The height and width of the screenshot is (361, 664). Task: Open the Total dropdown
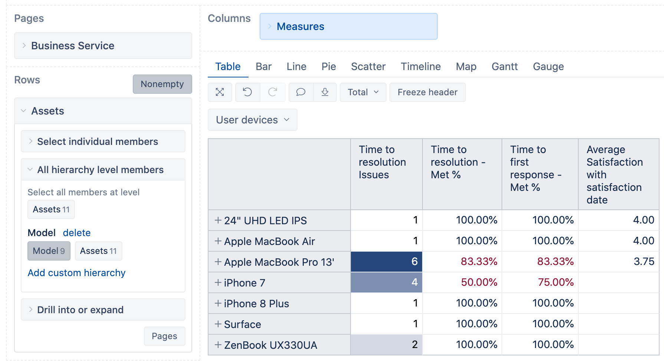point(363,92)
